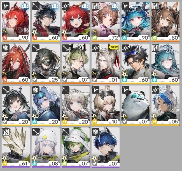182x171 pixels.
Task: Choose the blue-streaked hair Lv 05 operator card
Action: [x=165, y=106]
